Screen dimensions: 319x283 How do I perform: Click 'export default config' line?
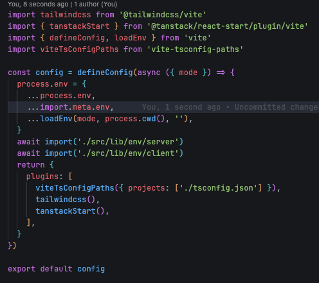[57, 269]
